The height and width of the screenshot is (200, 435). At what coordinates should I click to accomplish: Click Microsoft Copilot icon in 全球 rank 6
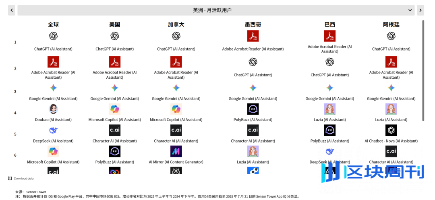(53, 151)
